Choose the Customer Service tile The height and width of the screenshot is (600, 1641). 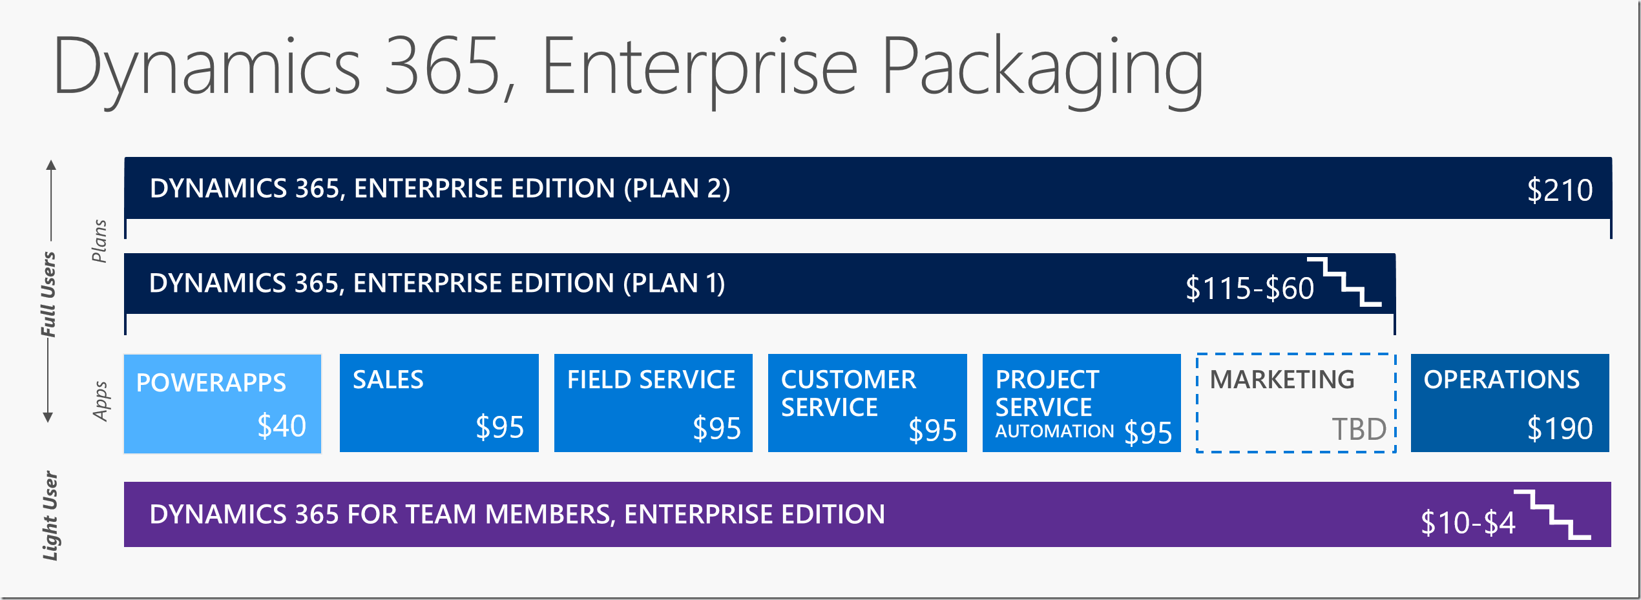(x=867, y=403)
